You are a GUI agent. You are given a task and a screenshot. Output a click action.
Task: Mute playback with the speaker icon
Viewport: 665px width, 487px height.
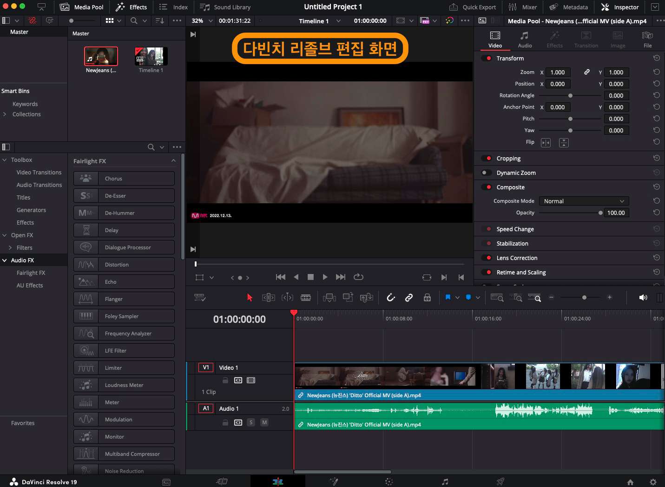643,298
